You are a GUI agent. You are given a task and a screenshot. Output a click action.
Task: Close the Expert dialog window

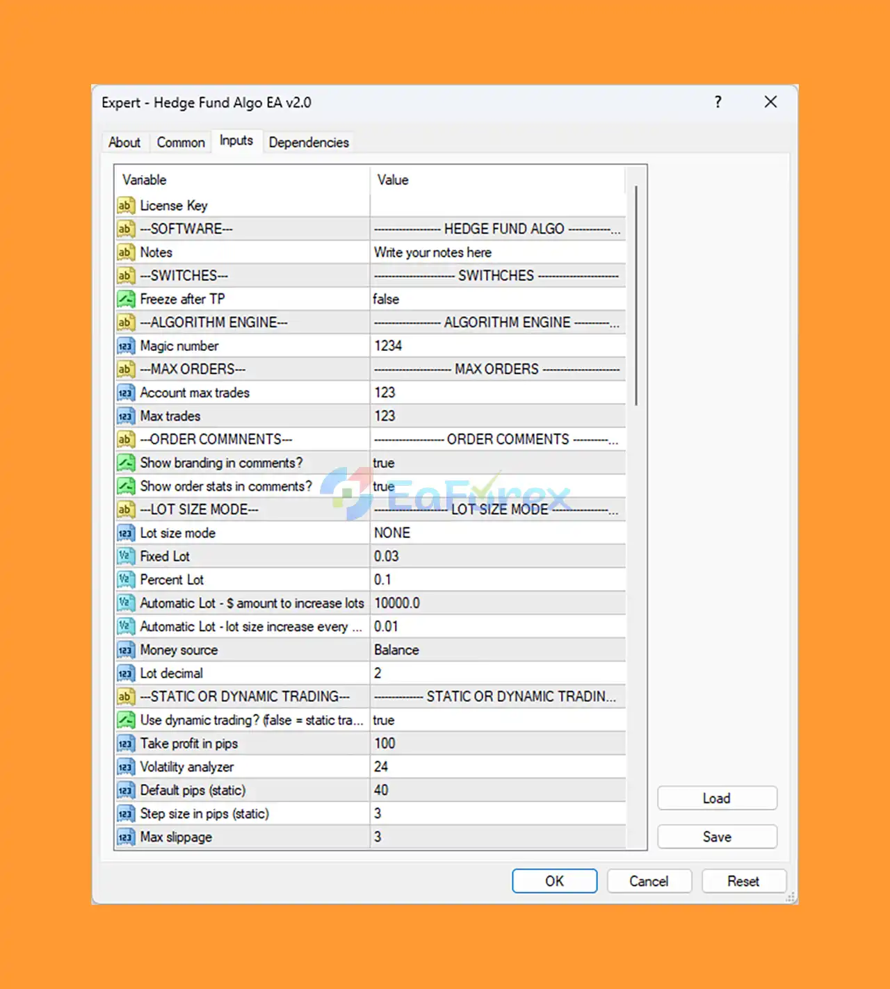770,102
